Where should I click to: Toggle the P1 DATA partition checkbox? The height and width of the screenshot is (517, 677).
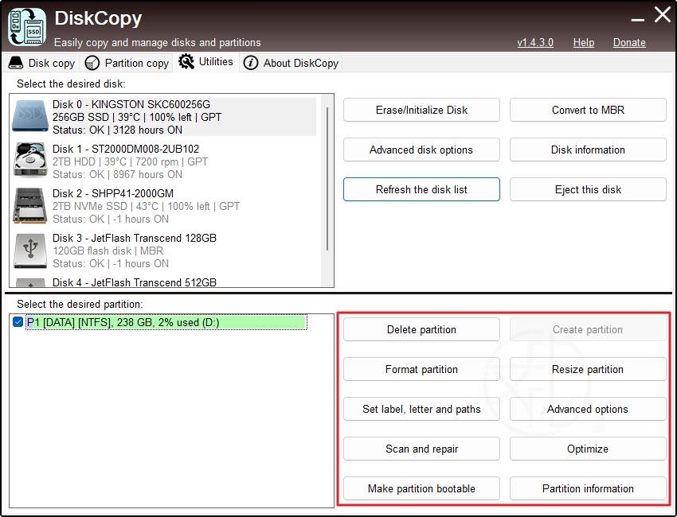pos(18,322)
